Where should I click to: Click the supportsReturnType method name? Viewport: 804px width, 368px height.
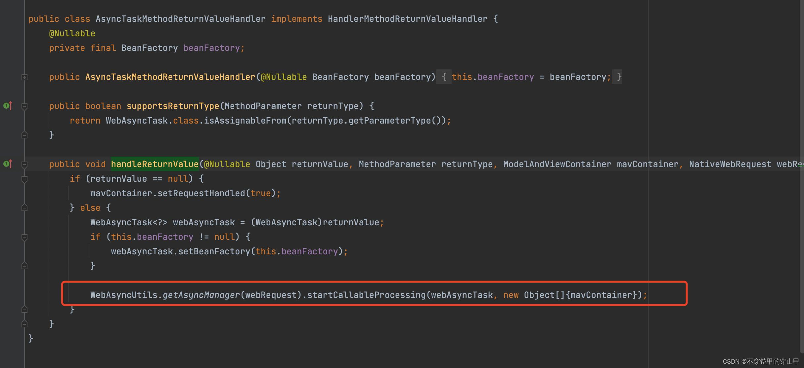point(173,106)
